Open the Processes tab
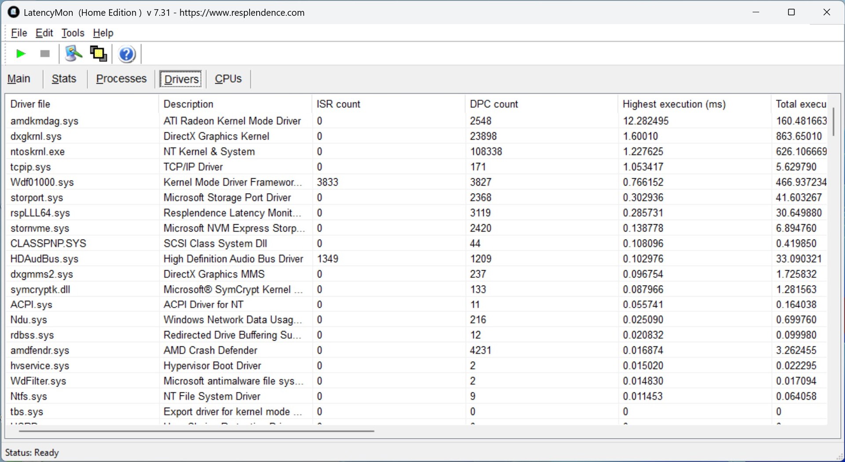The height and width of the screenshot is (462, 845). (x=121, y=79)
